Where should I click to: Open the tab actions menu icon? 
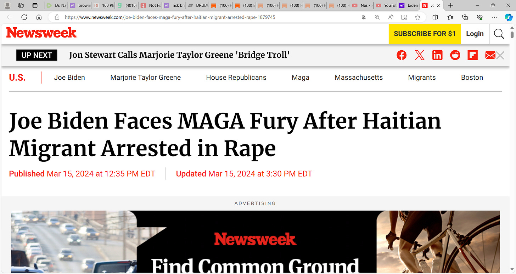pos(35,5)
